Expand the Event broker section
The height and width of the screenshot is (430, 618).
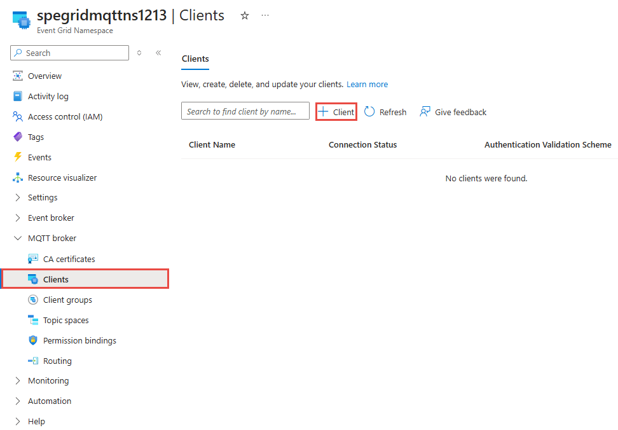pyautogui.click(x=18, y=218)
